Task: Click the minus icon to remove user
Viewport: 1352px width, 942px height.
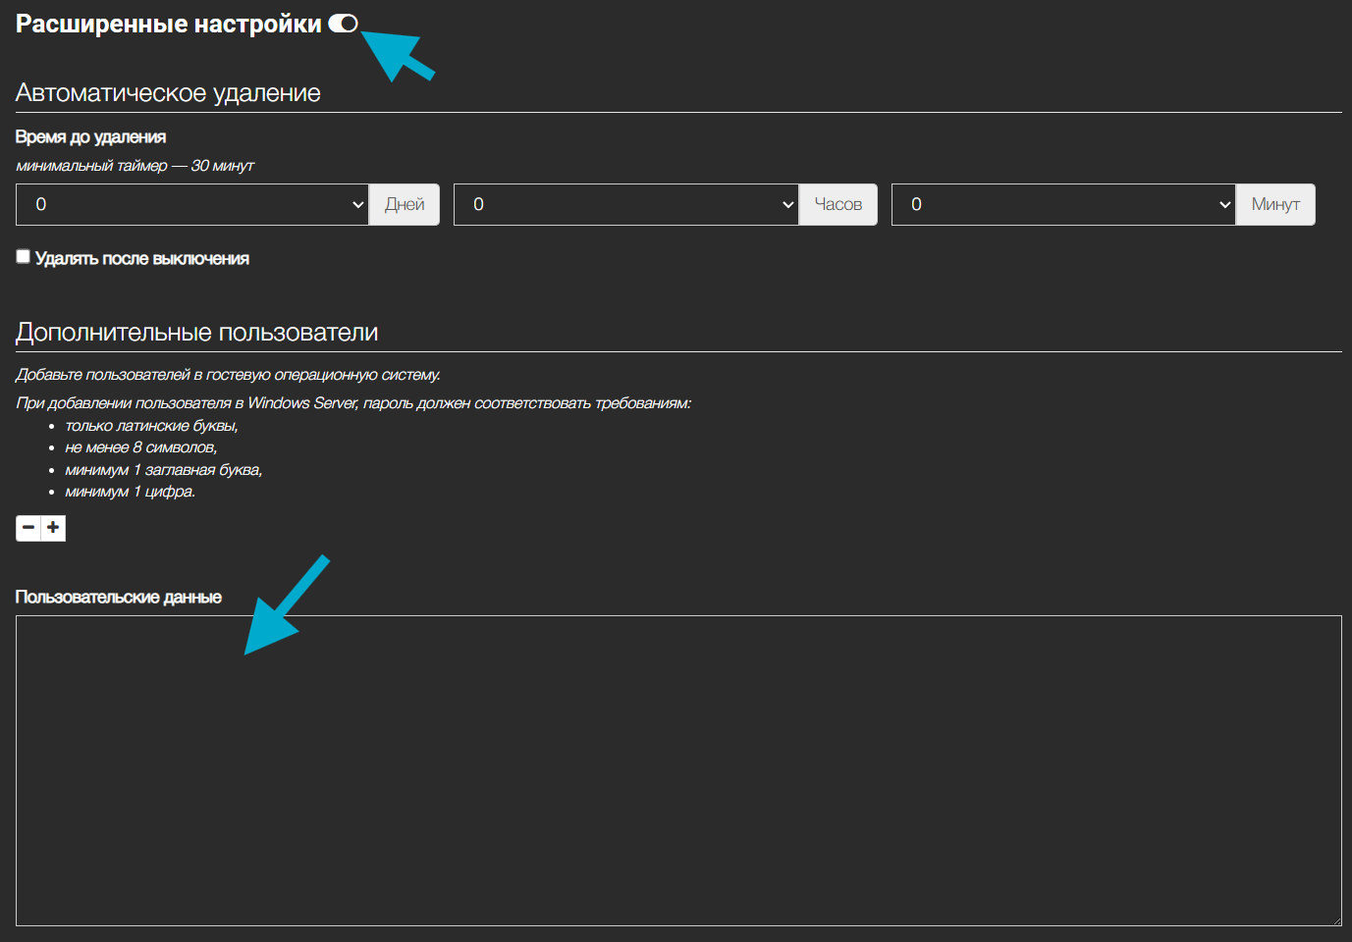Action: point(28,528)
